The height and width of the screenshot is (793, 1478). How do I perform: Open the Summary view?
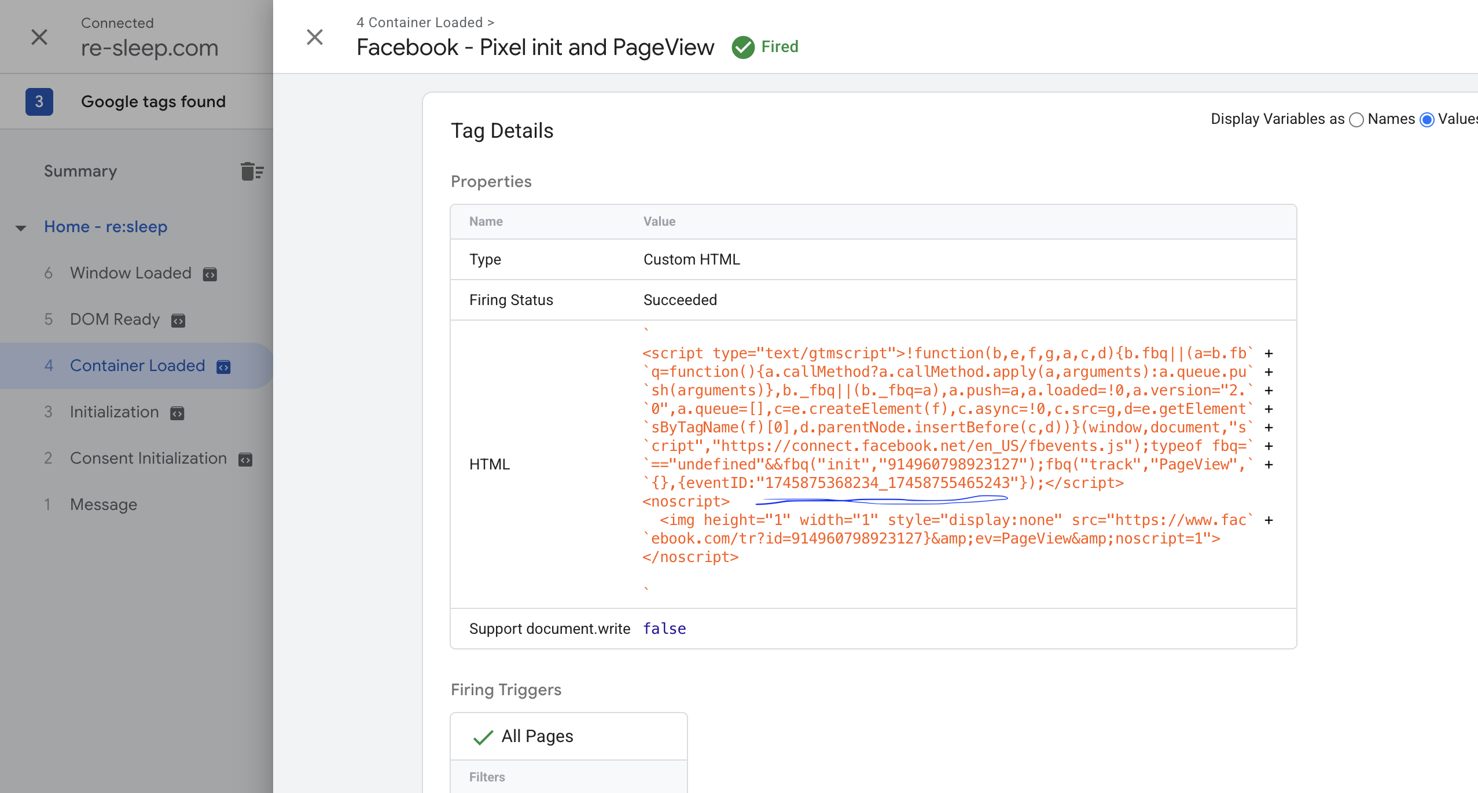tap(80, 171)
